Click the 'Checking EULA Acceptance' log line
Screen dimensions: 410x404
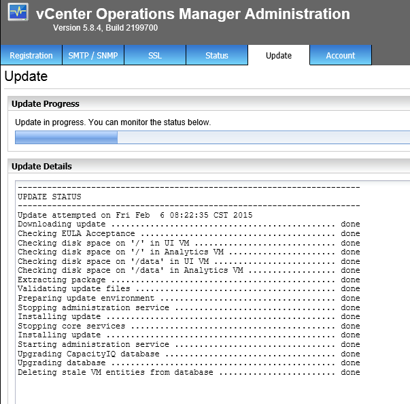(189, 233)
